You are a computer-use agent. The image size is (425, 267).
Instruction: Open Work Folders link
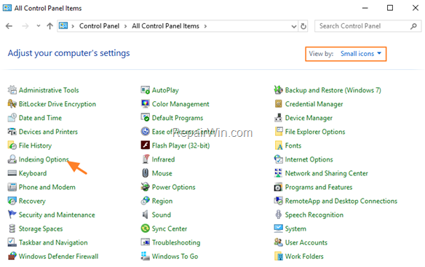[x=304, y=256]
